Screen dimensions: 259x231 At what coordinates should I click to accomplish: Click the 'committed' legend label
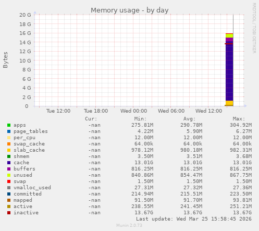click(x=28, y=194)
